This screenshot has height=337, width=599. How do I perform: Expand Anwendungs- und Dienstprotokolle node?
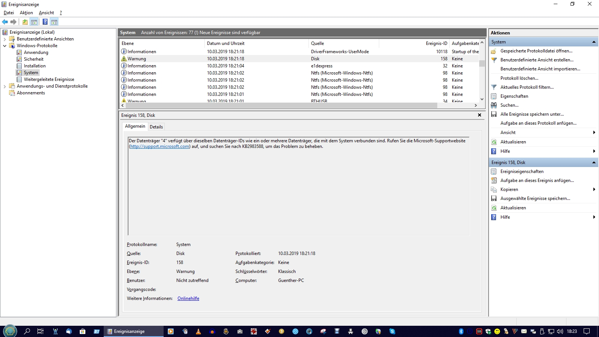pyautogui.click(x=4, y=86)
